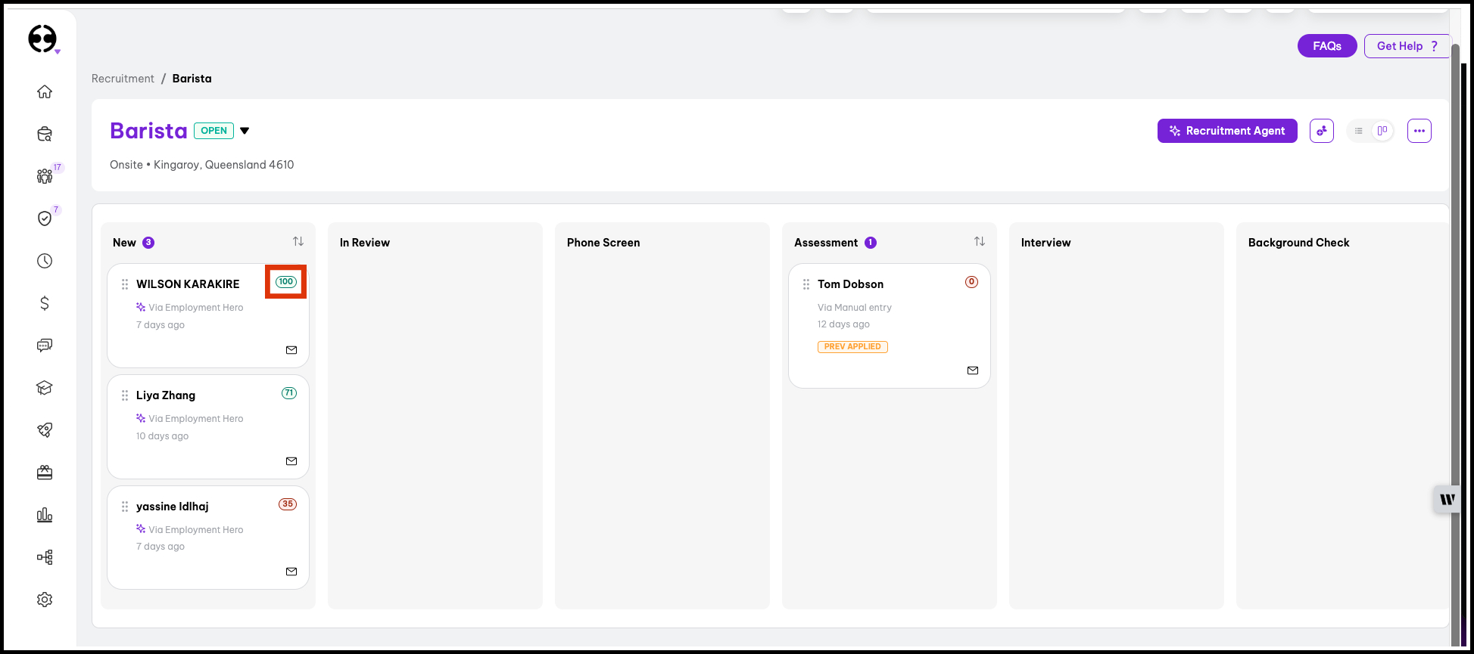Click the add candidate icon button

coord(1321,131)
